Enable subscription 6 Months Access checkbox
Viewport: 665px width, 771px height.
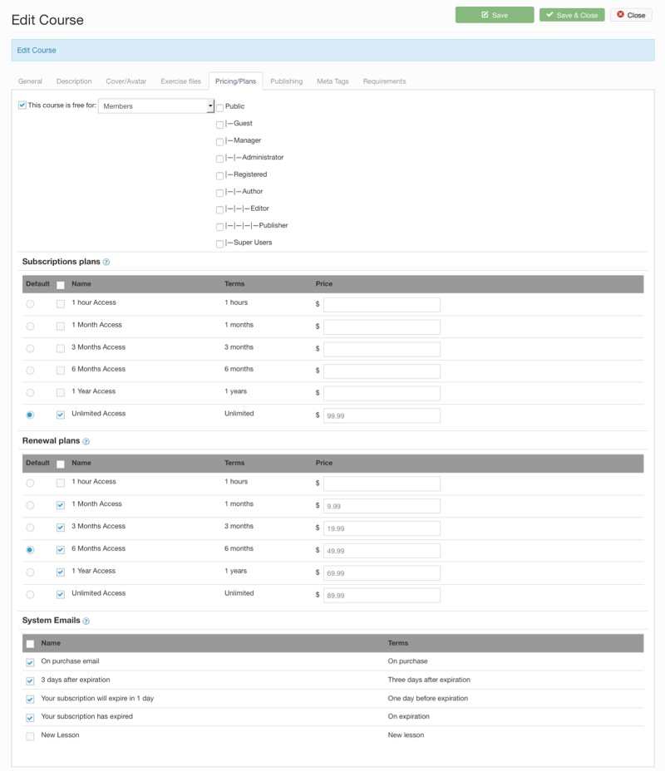click(x=61, y=371)
